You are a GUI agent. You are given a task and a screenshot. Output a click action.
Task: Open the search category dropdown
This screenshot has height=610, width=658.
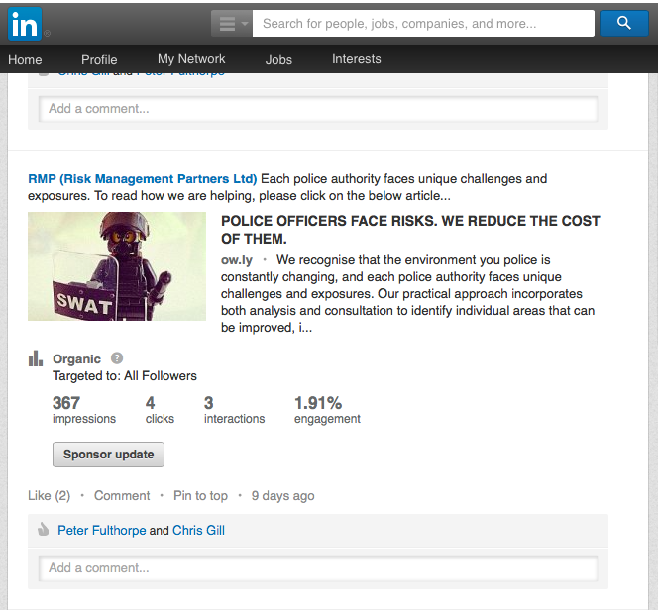(232, 24)
